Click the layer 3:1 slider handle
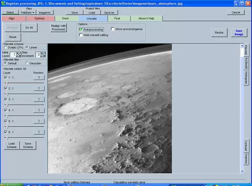252x186 pixels. pyautogui.click(x=7, y=105)
